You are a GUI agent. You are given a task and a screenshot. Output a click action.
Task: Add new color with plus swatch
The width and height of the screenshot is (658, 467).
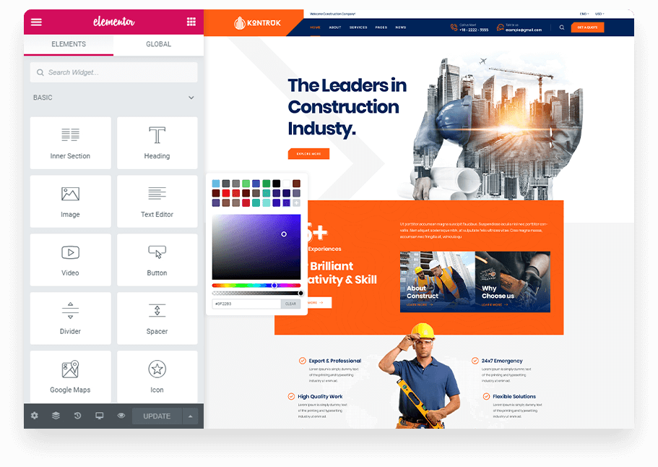pyautogui.click(x=296, y=203)
